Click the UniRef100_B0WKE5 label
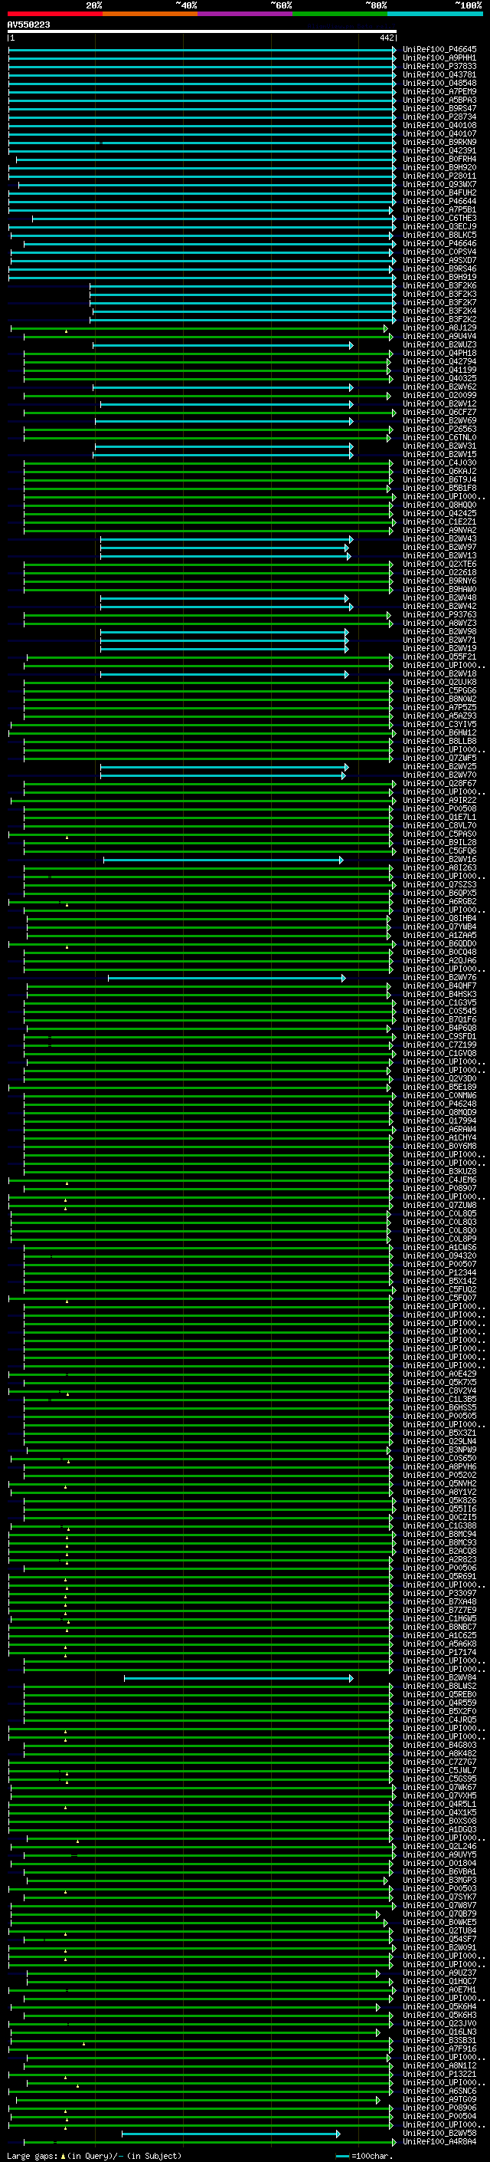Image resolution: width=490 pixels, height=2162 pixels. [439, 1922]
